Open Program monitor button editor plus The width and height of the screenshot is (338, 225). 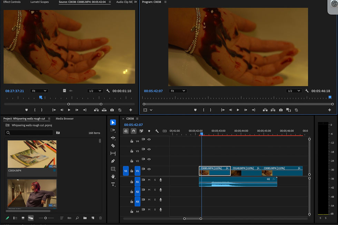(x=330, y=110)
